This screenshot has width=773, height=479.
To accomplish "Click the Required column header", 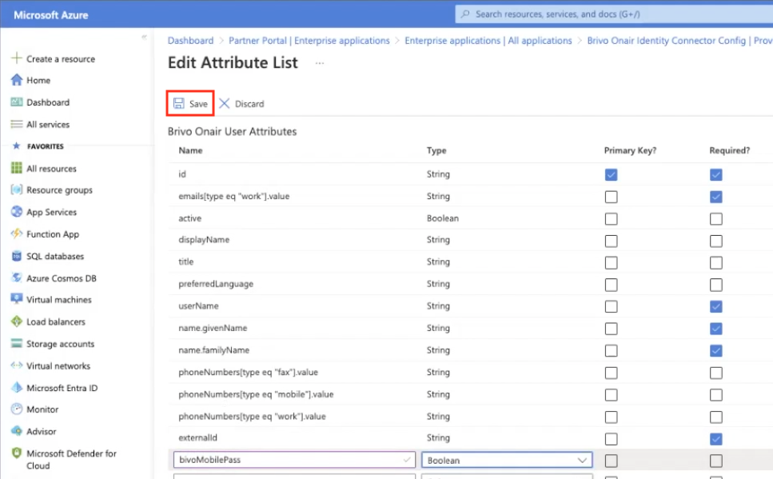I will [730, 150].
